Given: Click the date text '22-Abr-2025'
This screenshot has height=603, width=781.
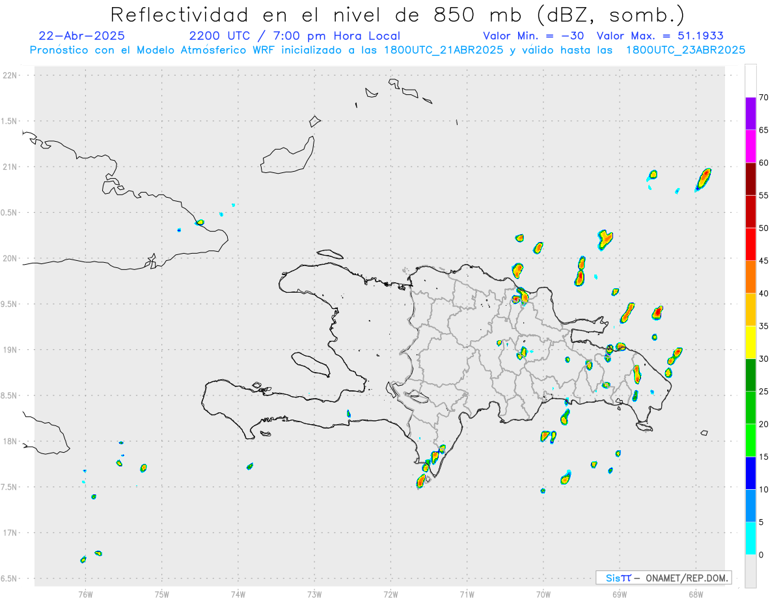Looking at the screenshot, I should pyautogui.click(x=82, y=36).
